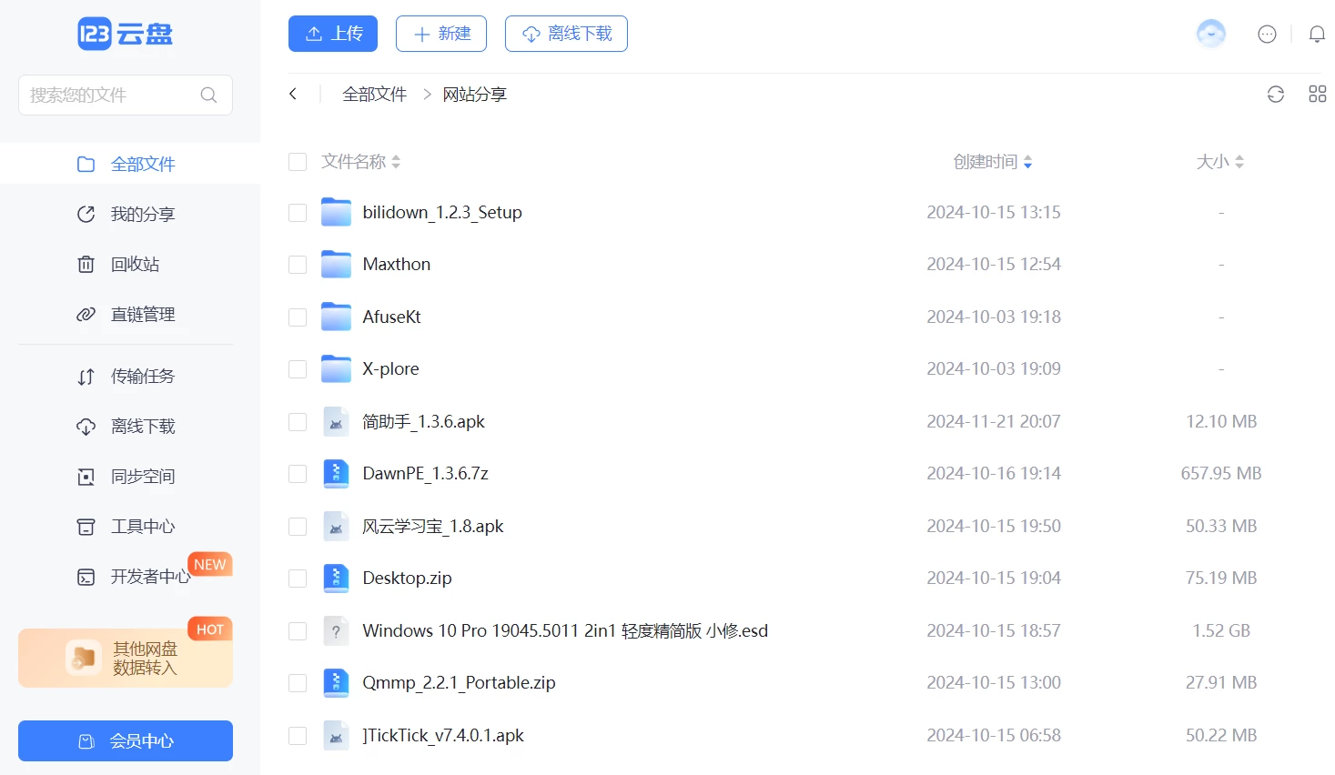This screenshot has width=1335, height=775.
Task: Click the TickTick apk file icon
Action: pyautogui.click(x=337, y=735)
